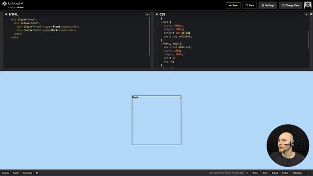This screenshot has width=313, height=176.
Task: Click the Last saved status text
Action: point(226,173)
